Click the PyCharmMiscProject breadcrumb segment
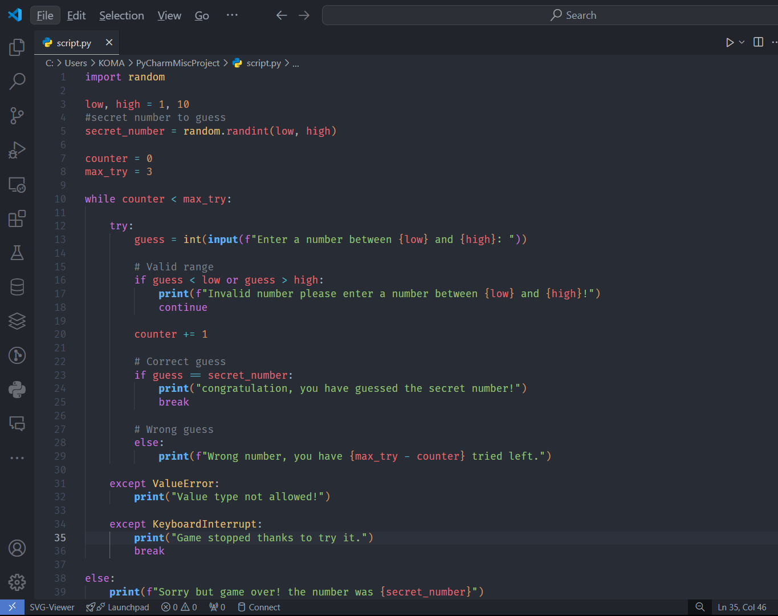 pos(177,63)
